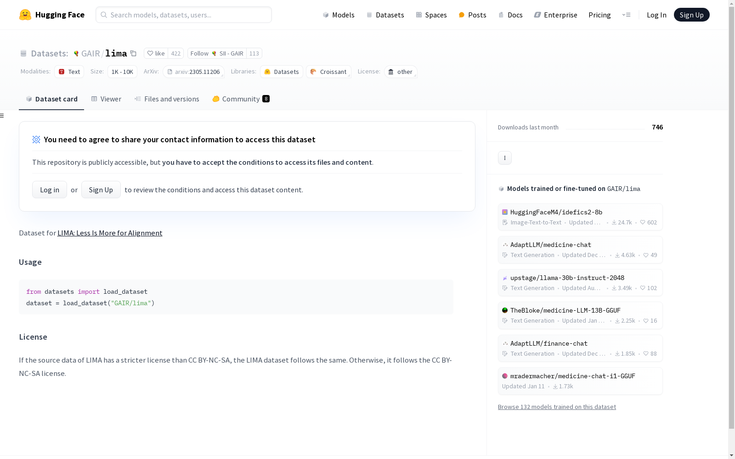
Task: Open Spaces in top navigation
Action: click(431, 15)
